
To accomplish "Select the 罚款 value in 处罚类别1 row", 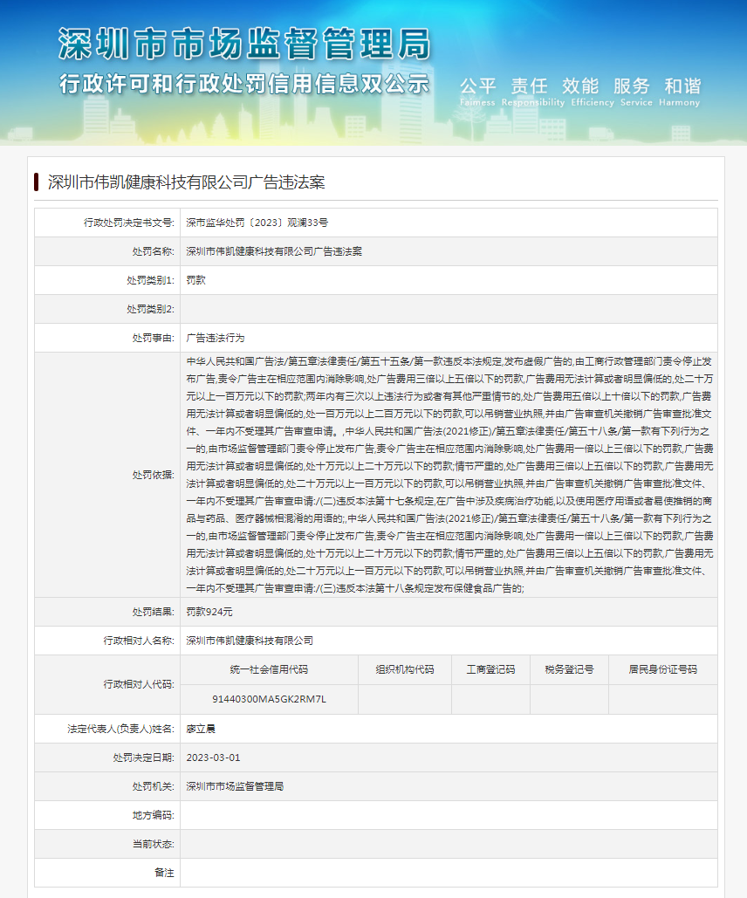I will coord(196,280).
